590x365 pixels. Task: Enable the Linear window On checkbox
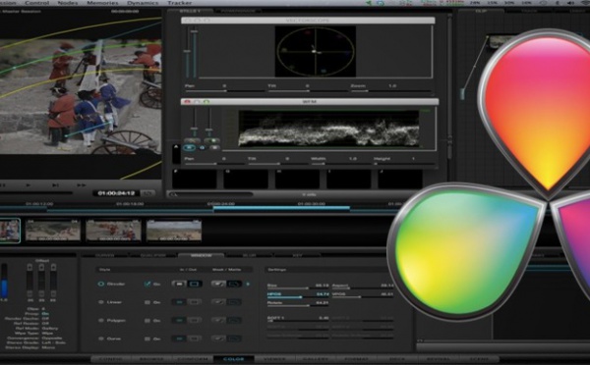pyautogui.click(x=147, y=302)
